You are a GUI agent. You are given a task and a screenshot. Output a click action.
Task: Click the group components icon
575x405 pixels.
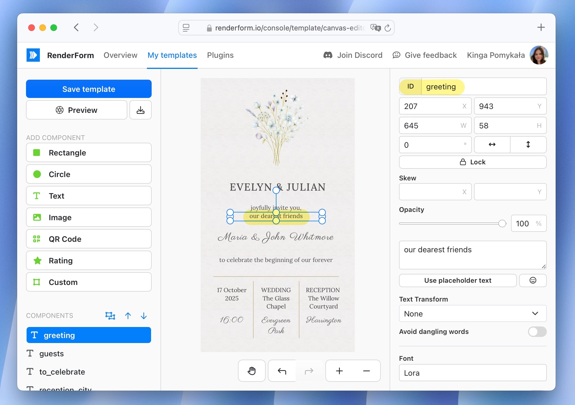(x=110, y=316)
